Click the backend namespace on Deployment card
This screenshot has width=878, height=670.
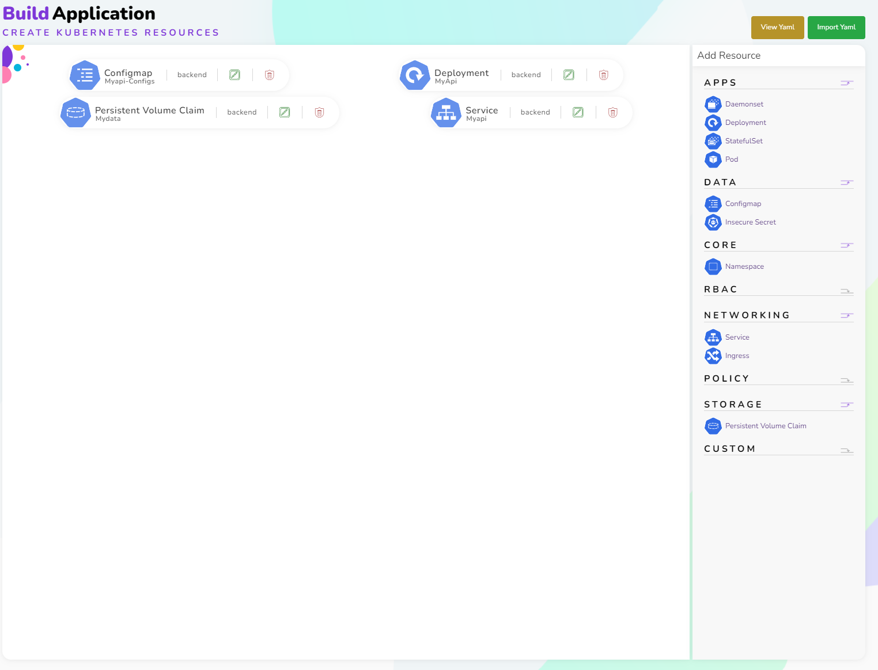coord(526,75)
